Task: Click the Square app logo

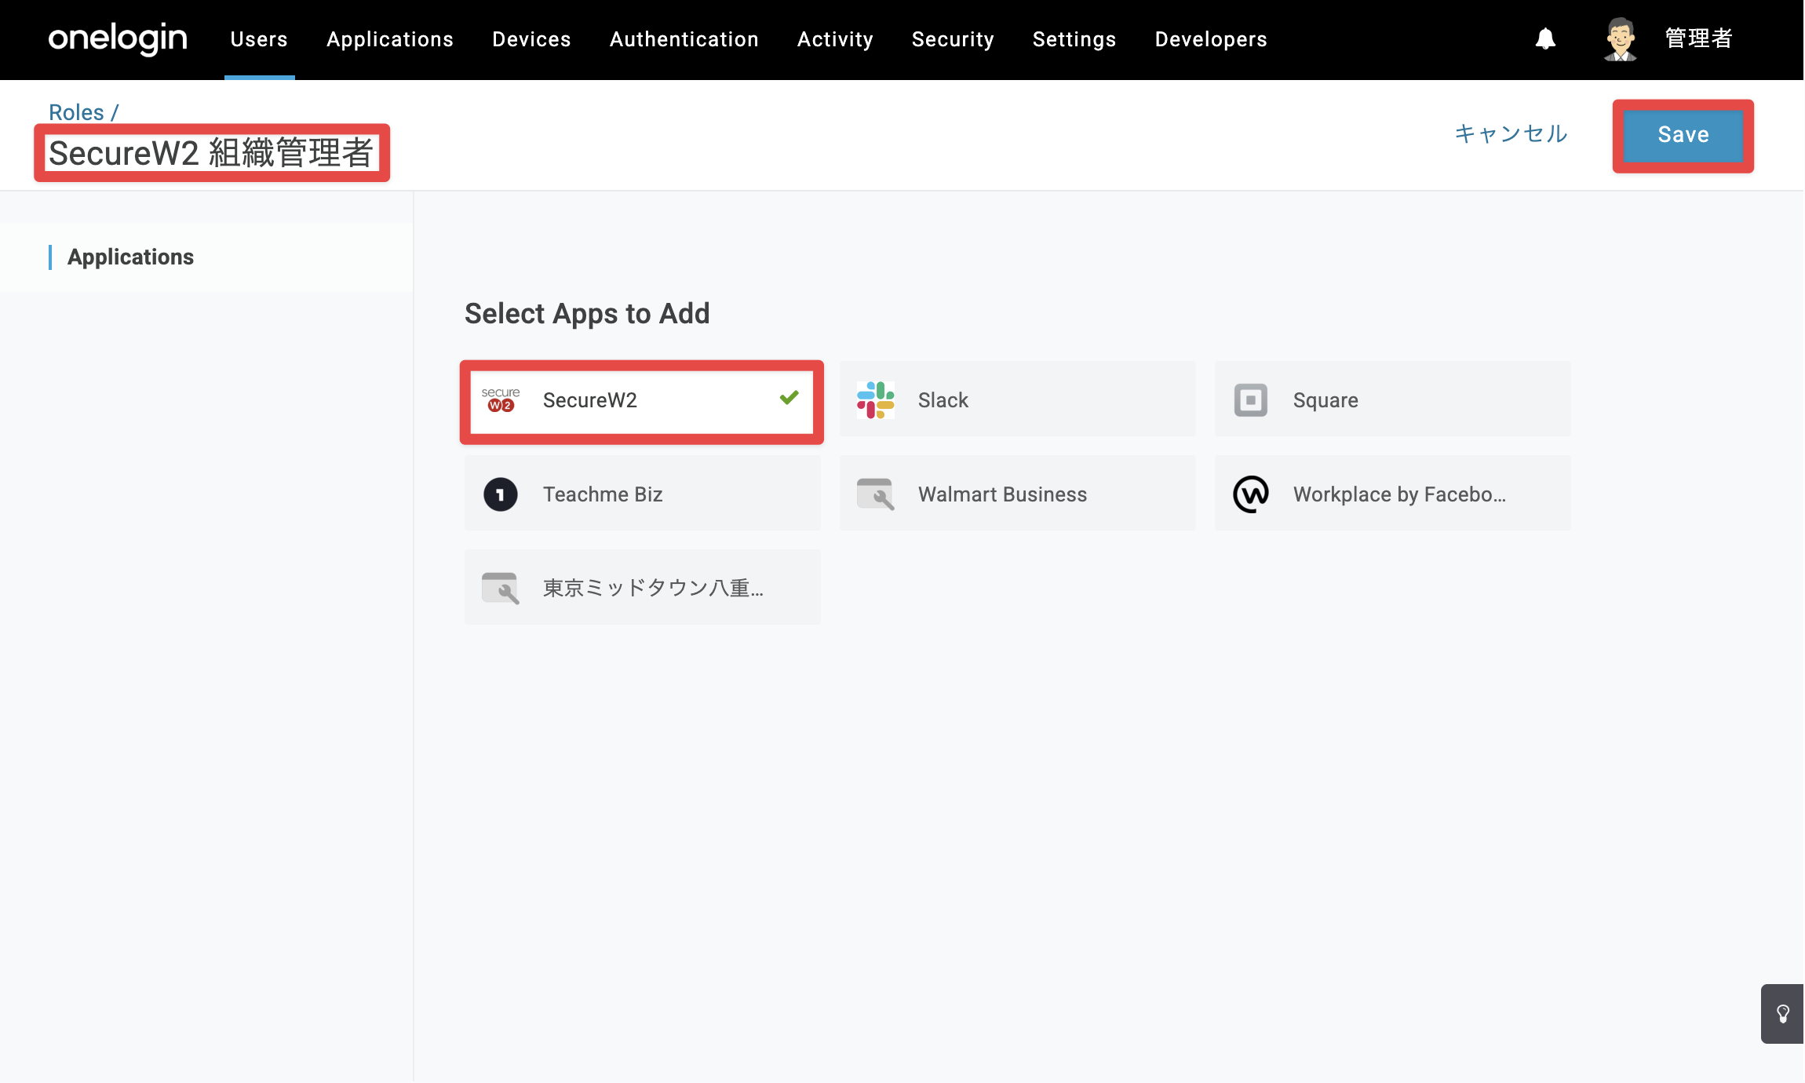Action: 1251,399
